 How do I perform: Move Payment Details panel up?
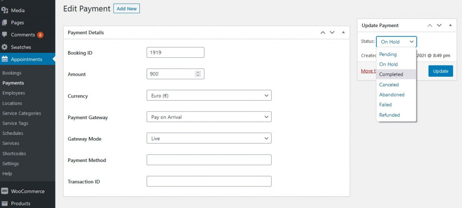[323, 32]
